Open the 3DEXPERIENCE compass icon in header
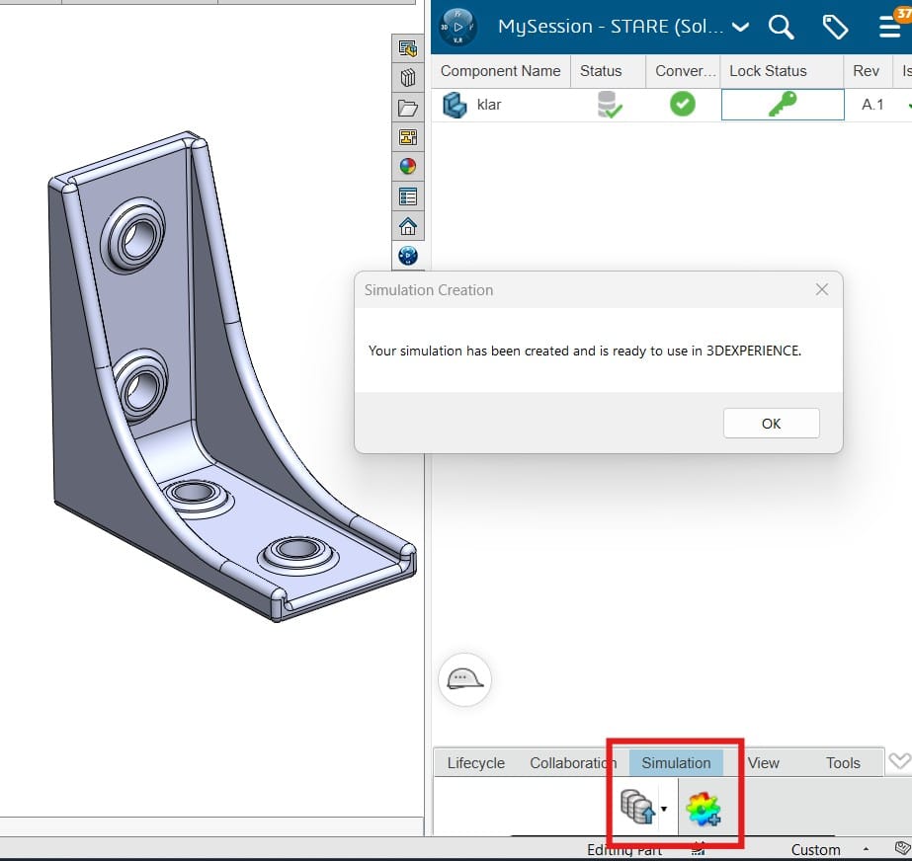912x861 pixels. pyautogui.click(x=457, y=27)
